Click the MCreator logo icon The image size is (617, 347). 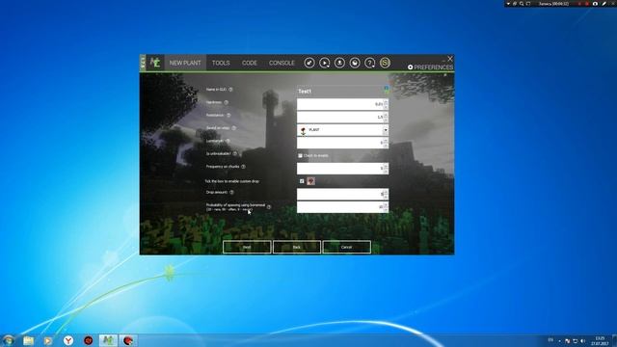click(x=155, y=63)
